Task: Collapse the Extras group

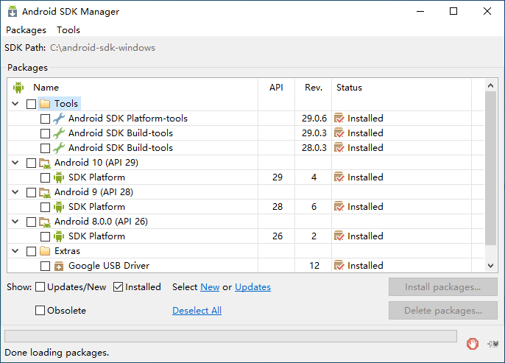Action: pyautogui.click(x=15, y=251)
